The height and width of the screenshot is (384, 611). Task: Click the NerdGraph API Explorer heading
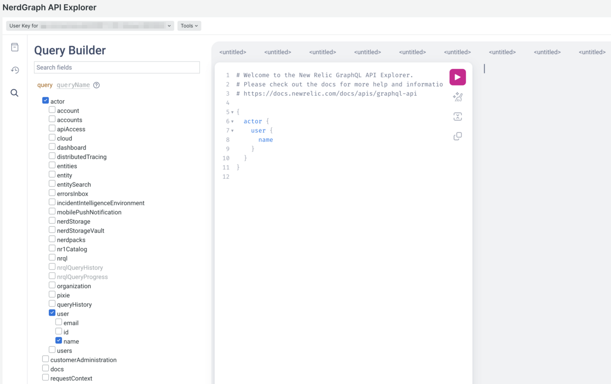49,8
